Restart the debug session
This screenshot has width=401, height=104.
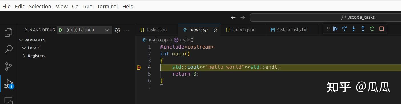point(372,29)
